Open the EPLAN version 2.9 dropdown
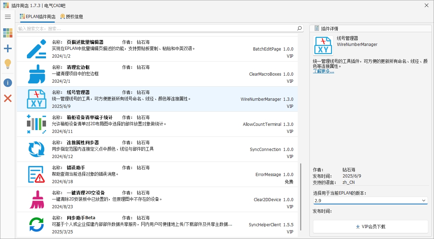The image size is (434, 239). click(370, 200)
